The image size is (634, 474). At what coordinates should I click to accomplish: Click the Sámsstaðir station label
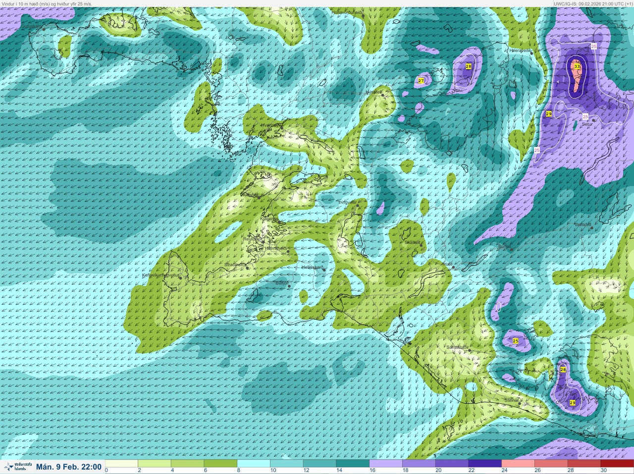click(457, 347)
